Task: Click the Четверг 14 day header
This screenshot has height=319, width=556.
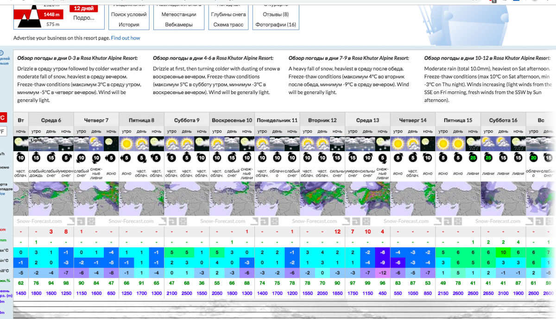Action: pyautogui.click(x=413, y=120)
